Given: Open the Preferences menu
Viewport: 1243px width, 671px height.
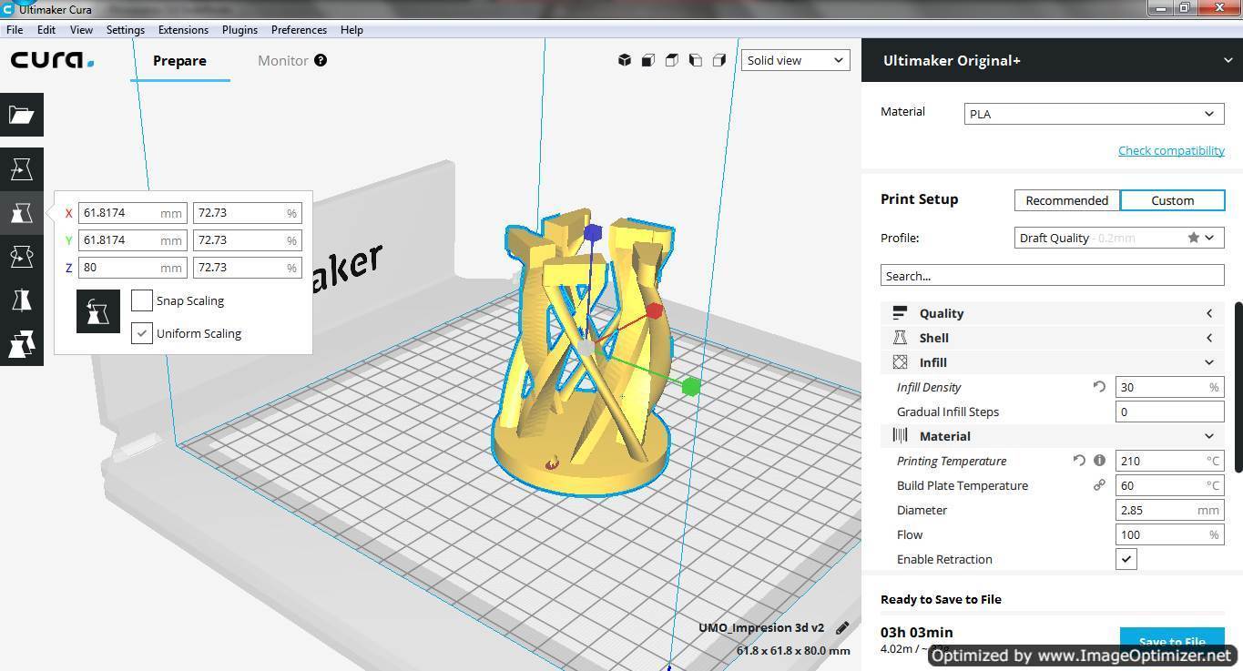Looking at the screenshot, I should point(299,29).
